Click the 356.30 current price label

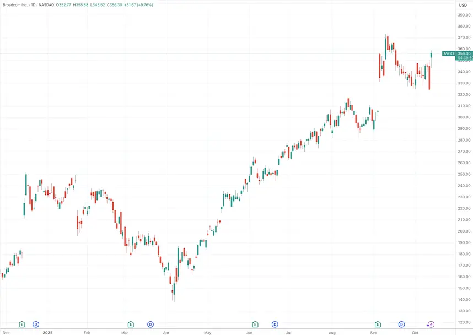(464, 53)
